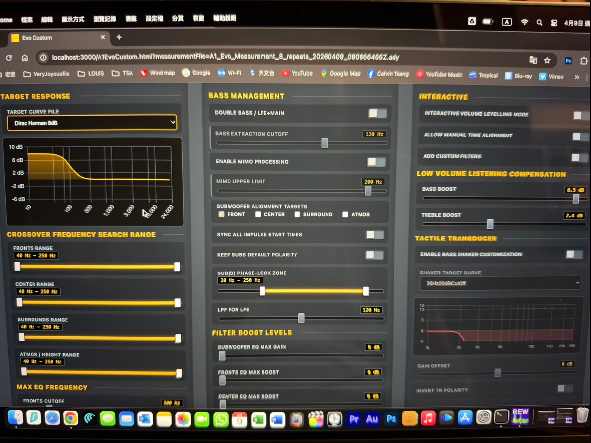The height and width of the screenshot is (443, 591).
Task: Bookmark this page with the star icon
Action: point(547,60)
